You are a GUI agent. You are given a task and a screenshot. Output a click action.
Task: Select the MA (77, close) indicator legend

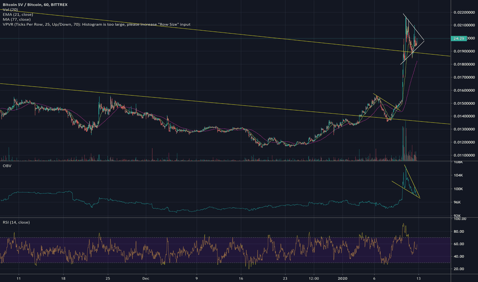tap(16, 19)
